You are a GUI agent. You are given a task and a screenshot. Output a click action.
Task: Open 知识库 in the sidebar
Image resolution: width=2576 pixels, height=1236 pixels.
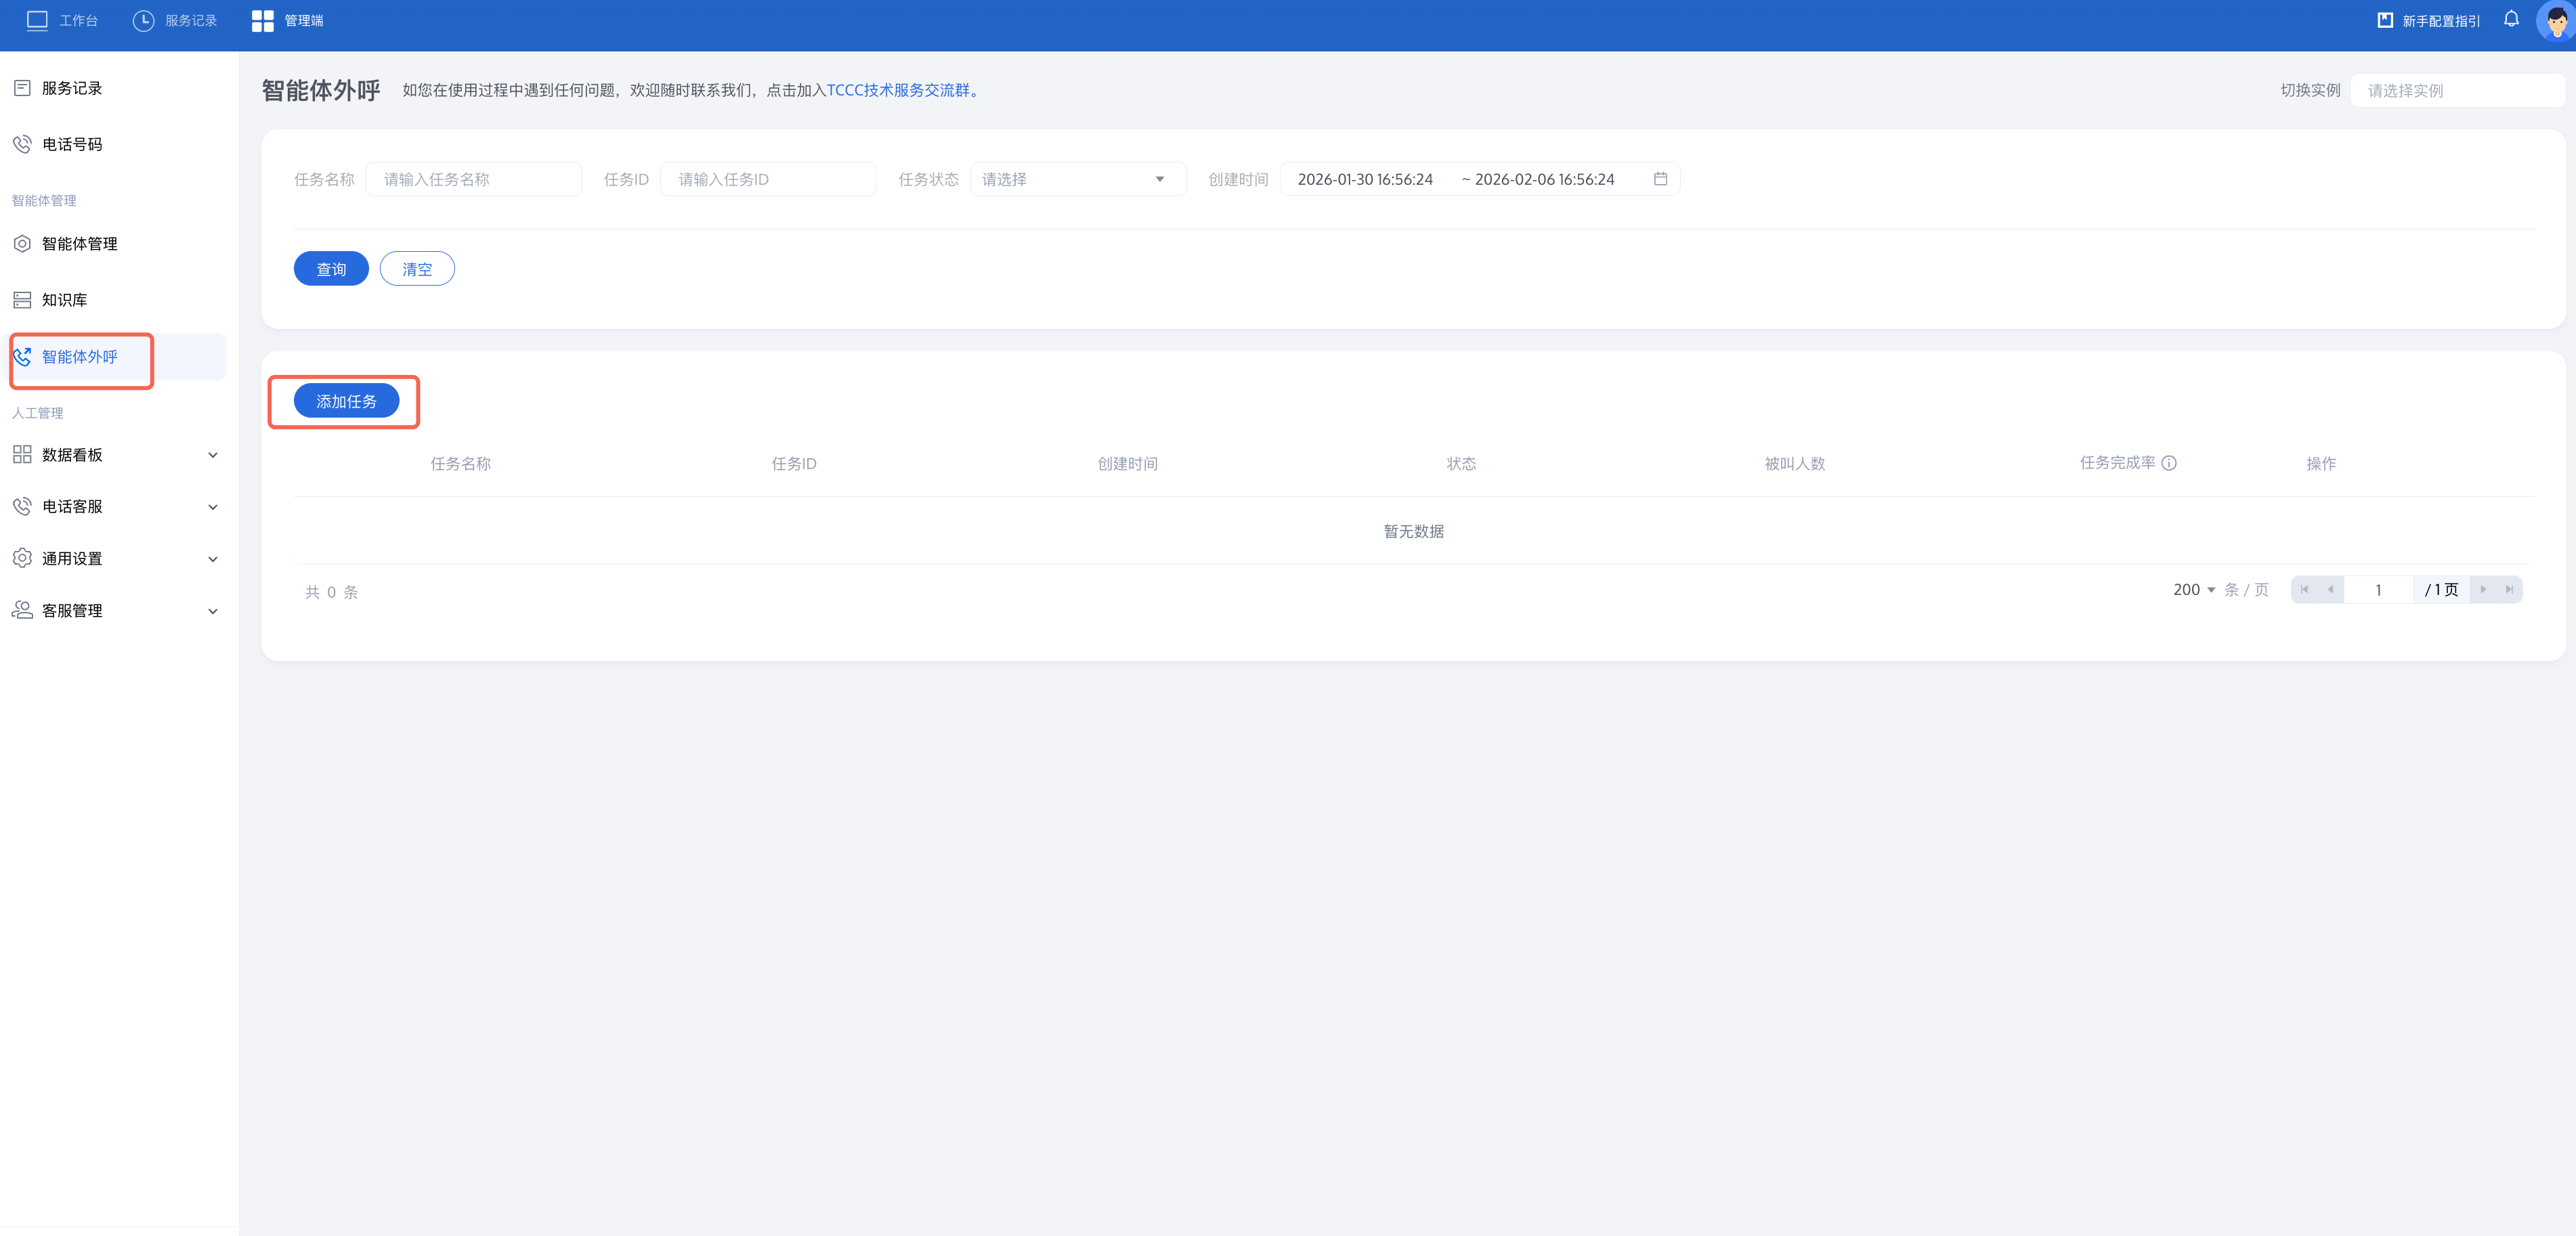pyautogui.click(x=64, y=300)
